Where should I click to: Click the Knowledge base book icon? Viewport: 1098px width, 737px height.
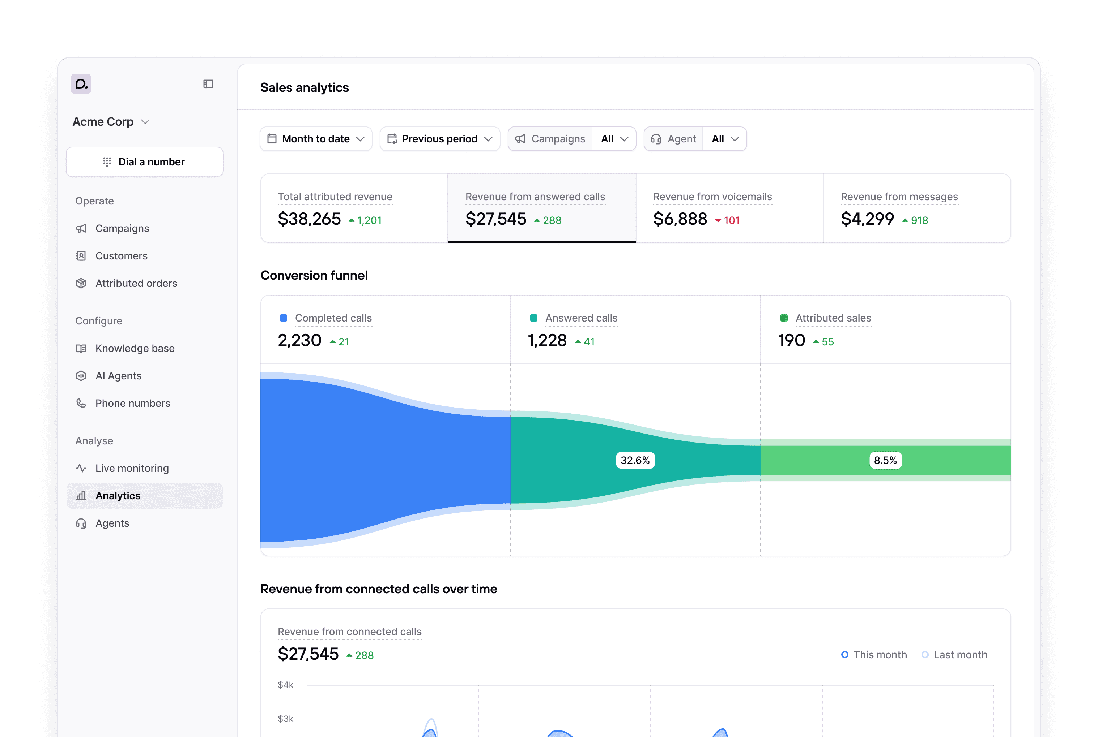coord(81,348)
